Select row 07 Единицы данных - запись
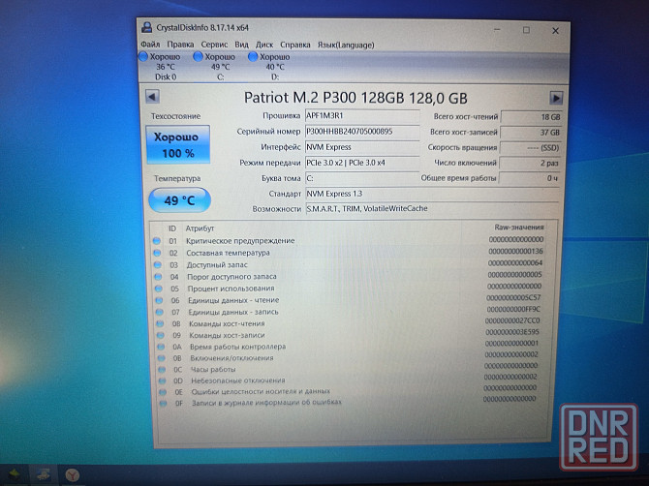Screen dimensions: 649x486 pyautogui.click(x=348, y=312)
